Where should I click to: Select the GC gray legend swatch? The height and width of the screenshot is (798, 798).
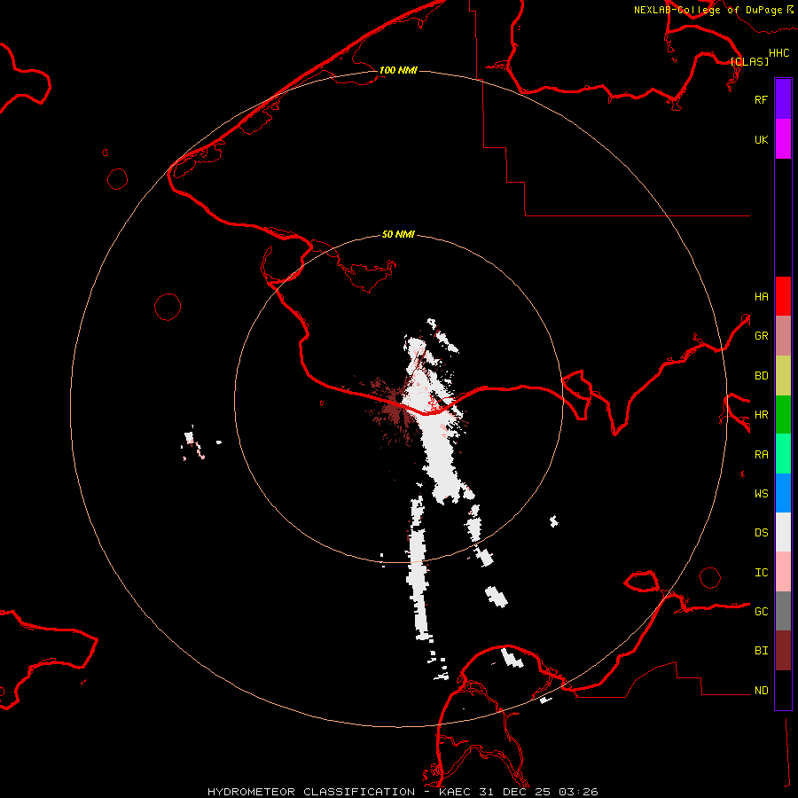pos(783,611)
